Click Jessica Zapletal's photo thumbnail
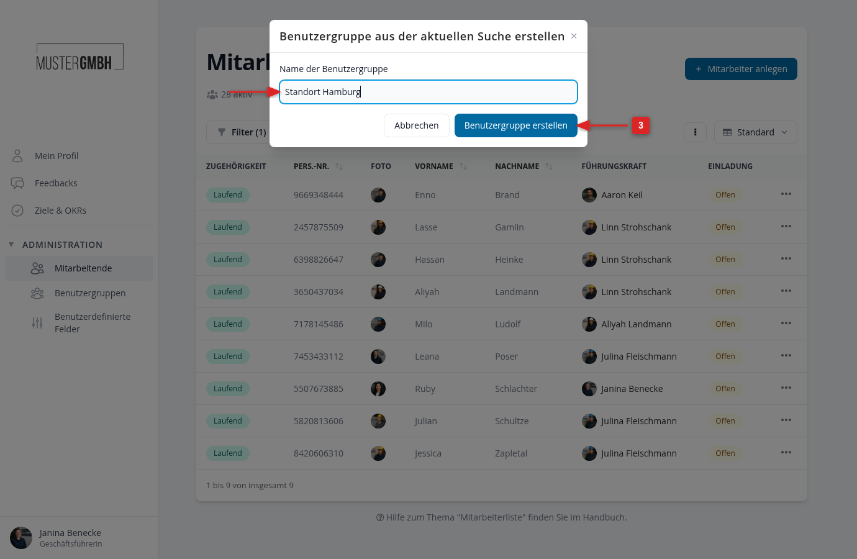This screenshot has width=857, height=559. (378, 453)
